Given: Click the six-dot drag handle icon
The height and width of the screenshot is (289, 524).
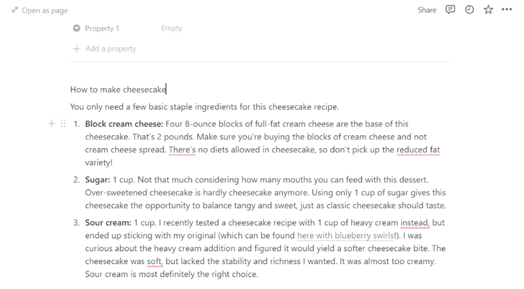Looking at the screenshot, I should coord(63,124).
